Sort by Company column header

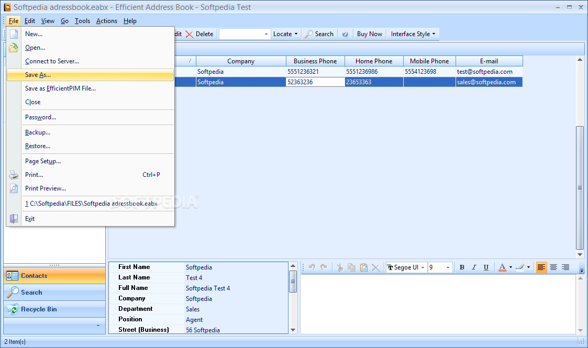coord(241,61)
